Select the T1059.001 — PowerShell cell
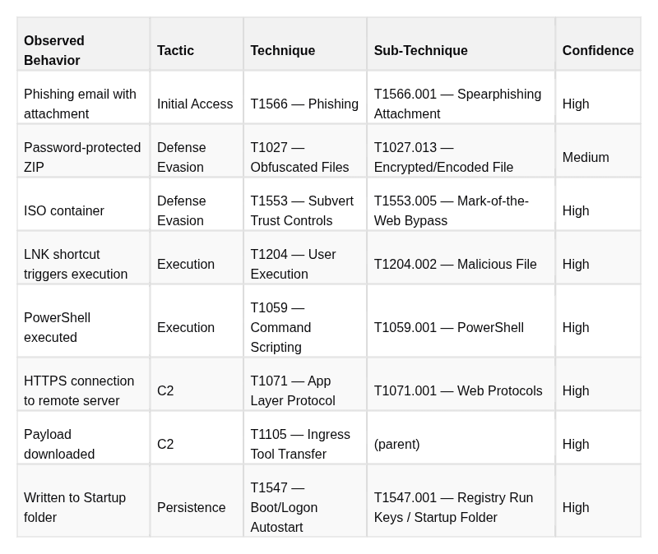The height and width of the screenshot is (554, 658). 461,321
